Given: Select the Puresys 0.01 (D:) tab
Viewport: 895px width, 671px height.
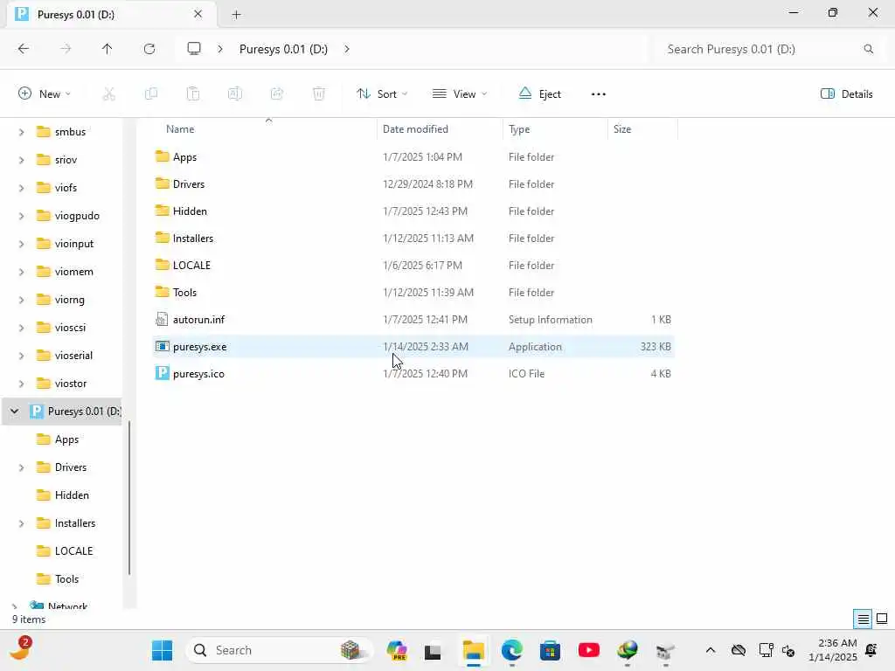Looking at the screenshot, I should (112, 14).
